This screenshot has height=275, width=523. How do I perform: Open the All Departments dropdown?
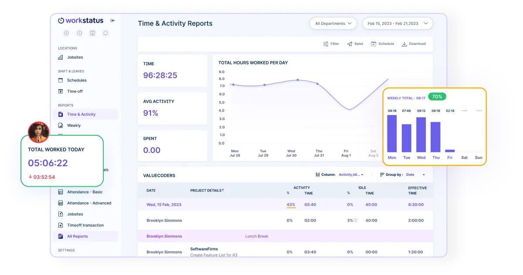click(x=333, y=23)
